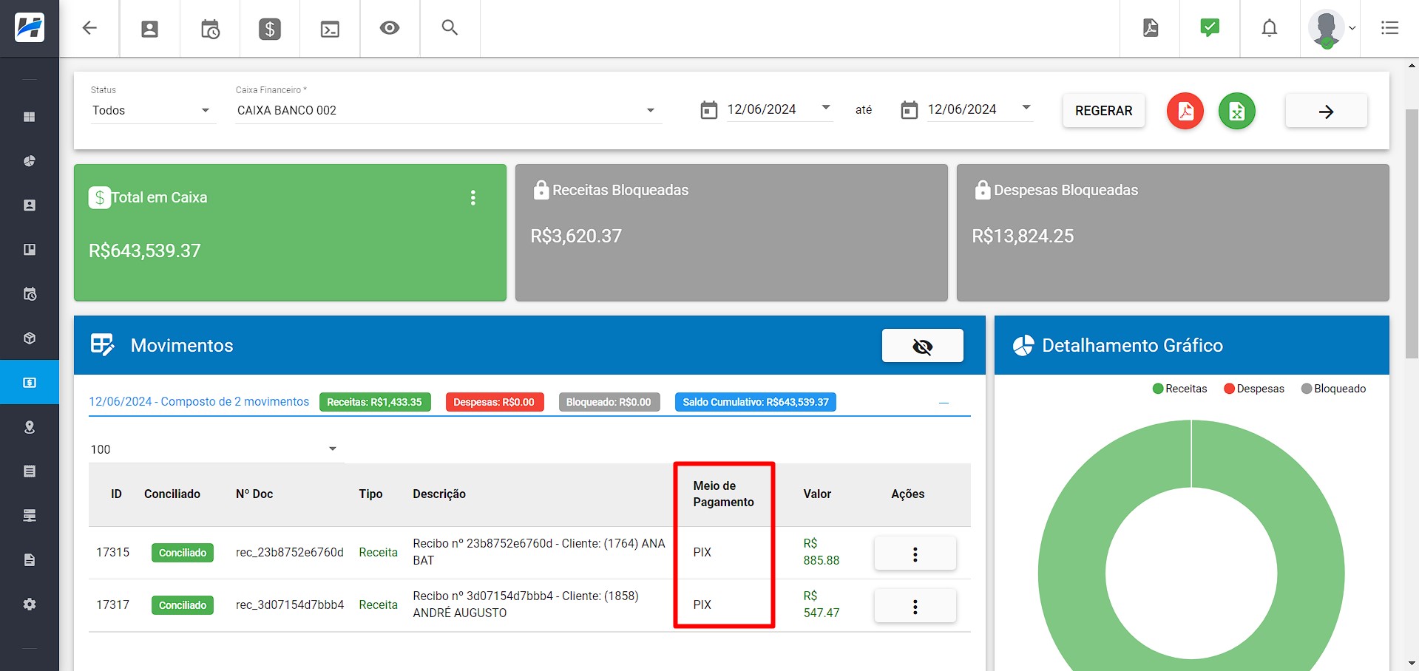1419x671 pixels.
Task: Open the dashboard grid icon in sidebar
Action: 30,117
